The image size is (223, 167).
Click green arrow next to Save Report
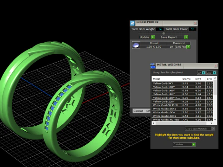[186, 37]
